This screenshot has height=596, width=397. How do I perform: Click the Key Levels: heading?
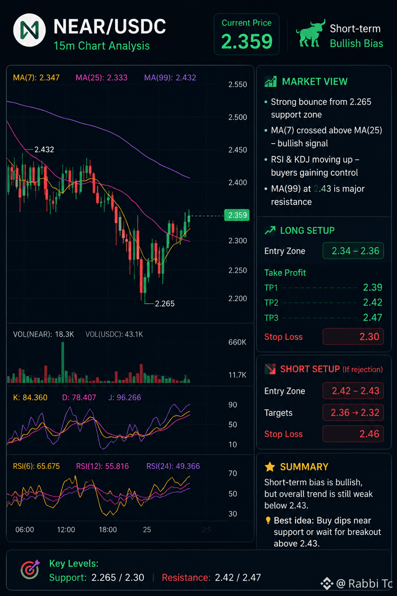[x=74, y=563]
